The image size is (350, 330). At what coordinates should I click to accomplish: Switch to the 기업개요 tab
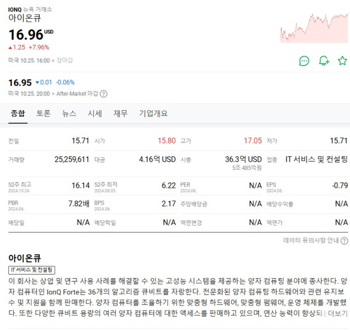click(x=153, y=114)
